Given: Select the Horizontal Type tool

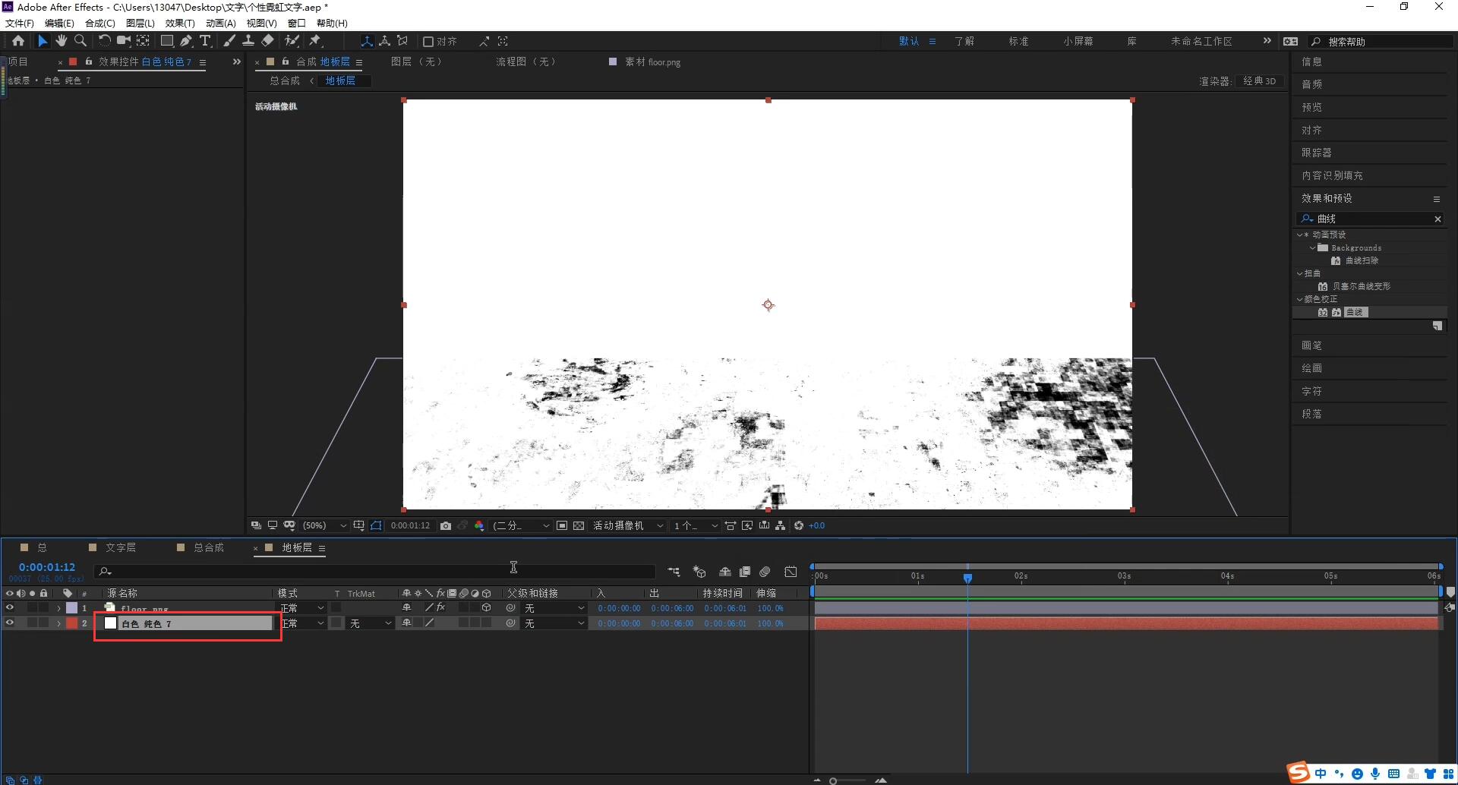Looking at the screenshot, I should [x=205, y=41].
